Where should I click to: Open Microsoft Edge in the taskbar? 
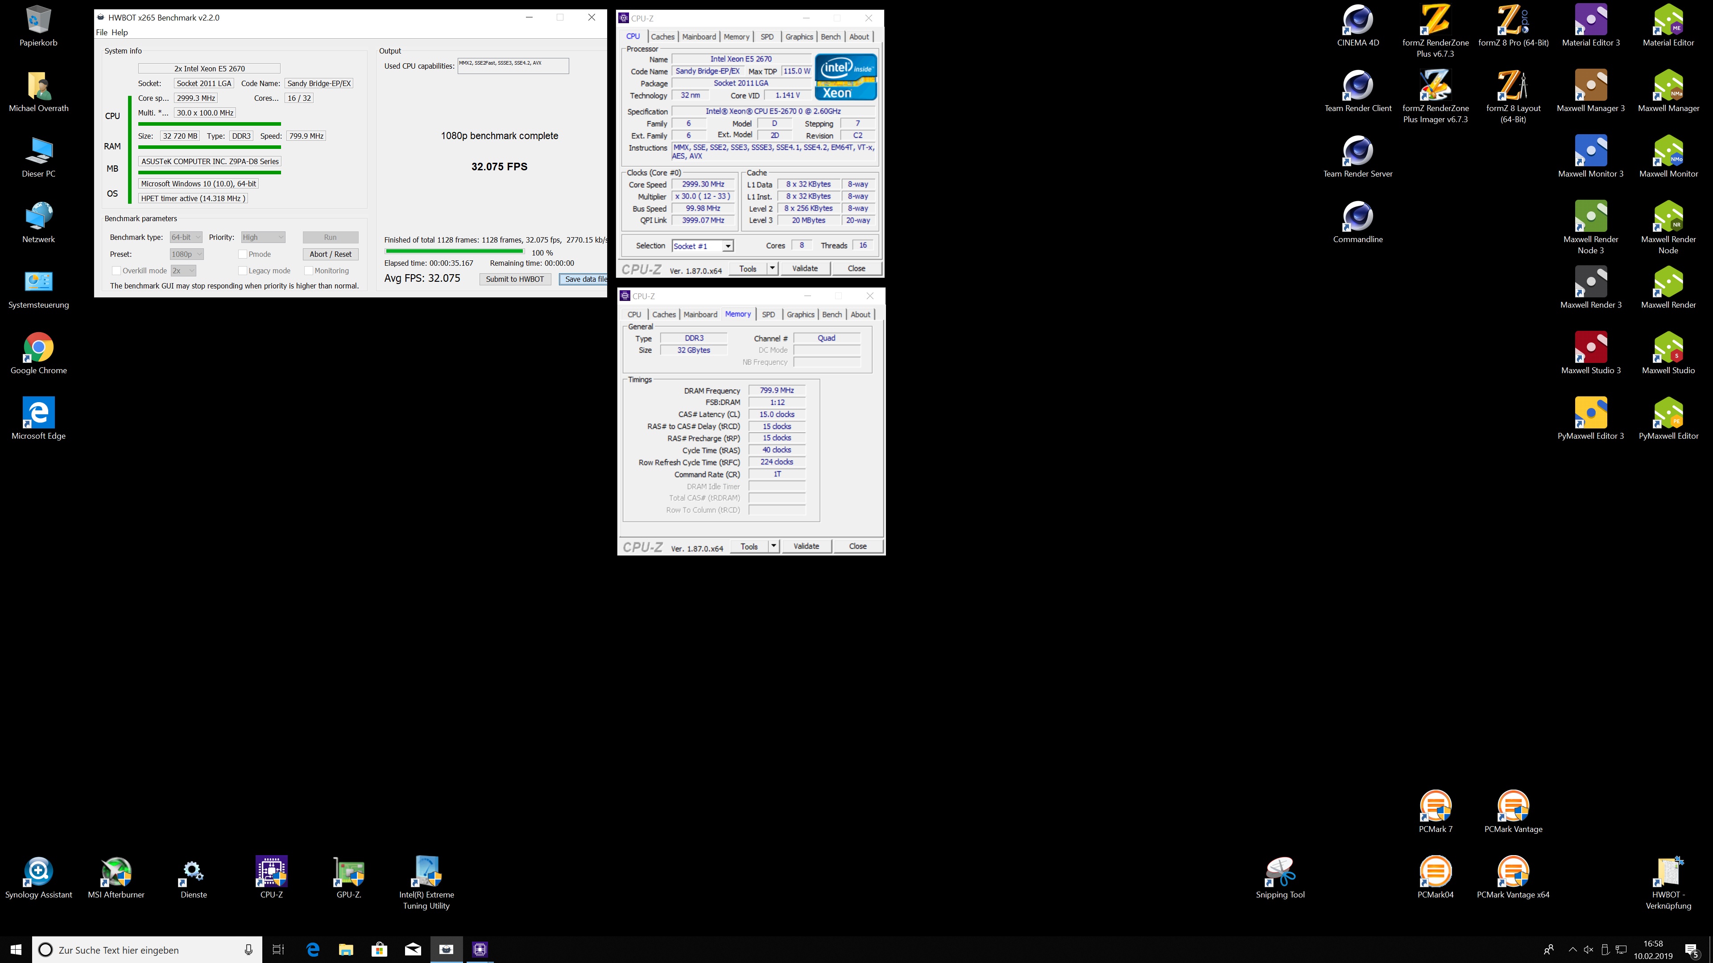pyautogui.click(x=313, y=949)
